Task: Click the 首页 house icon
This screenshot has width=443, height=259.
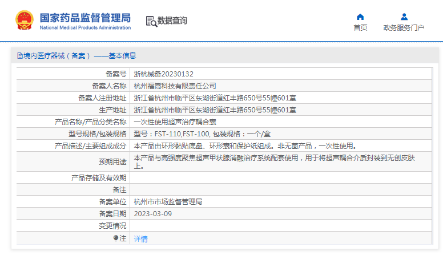Action: point(360,17)
